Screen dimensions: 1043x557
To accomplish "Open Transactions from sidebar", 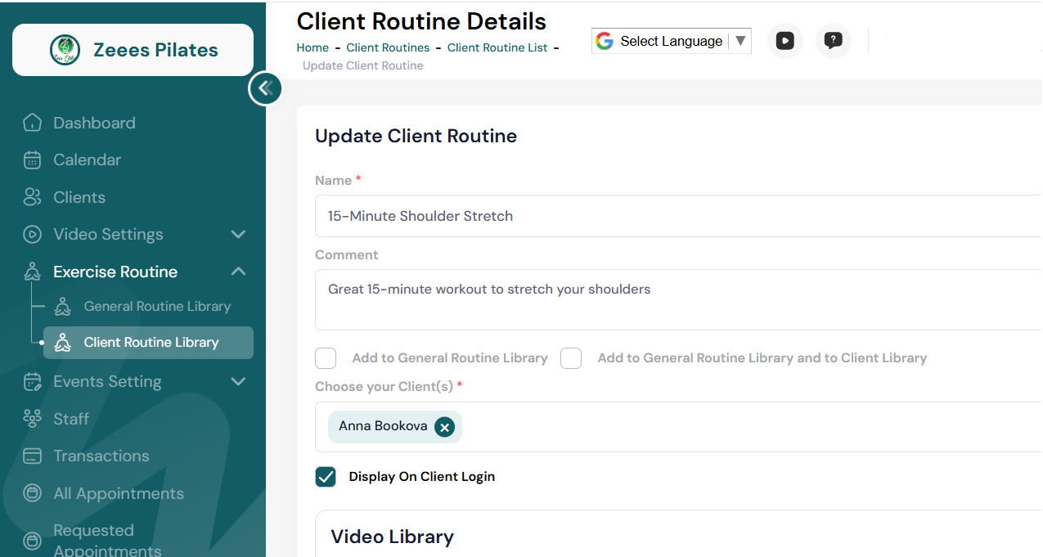I will [x=101, y=456].
